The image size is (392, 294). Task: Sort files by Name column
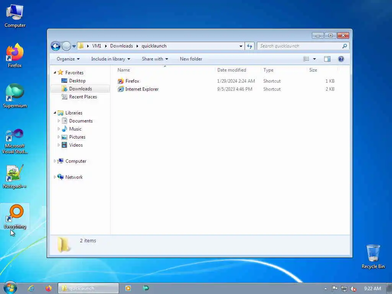(x=165, y=70)
